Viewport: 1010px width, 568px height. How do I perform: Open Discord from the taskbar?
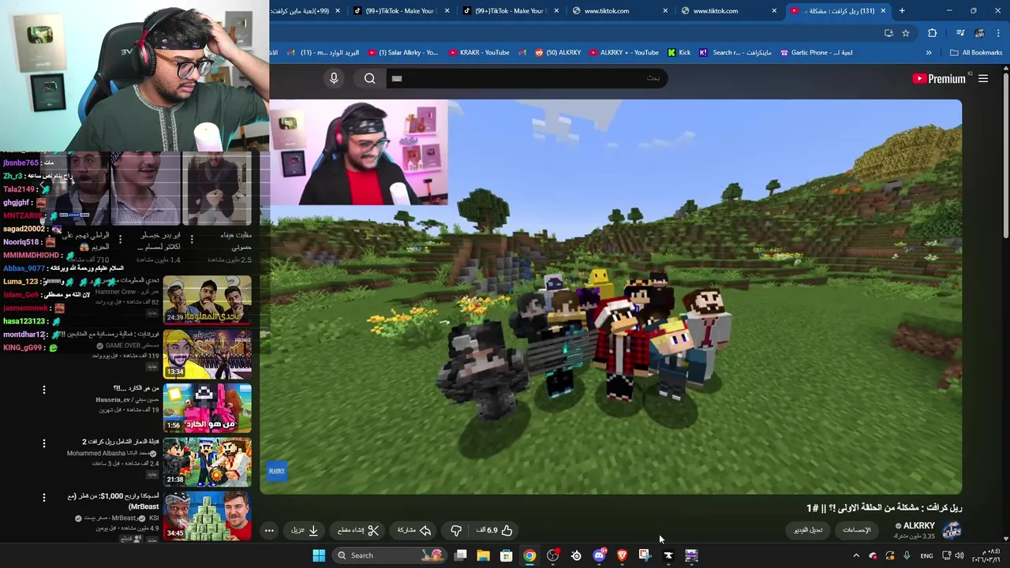(x=599, y=555)
